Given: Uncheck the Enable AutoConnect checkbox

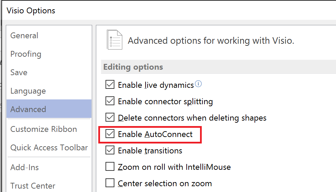Looking at the screenshot, I should click(x=110, y=134).
